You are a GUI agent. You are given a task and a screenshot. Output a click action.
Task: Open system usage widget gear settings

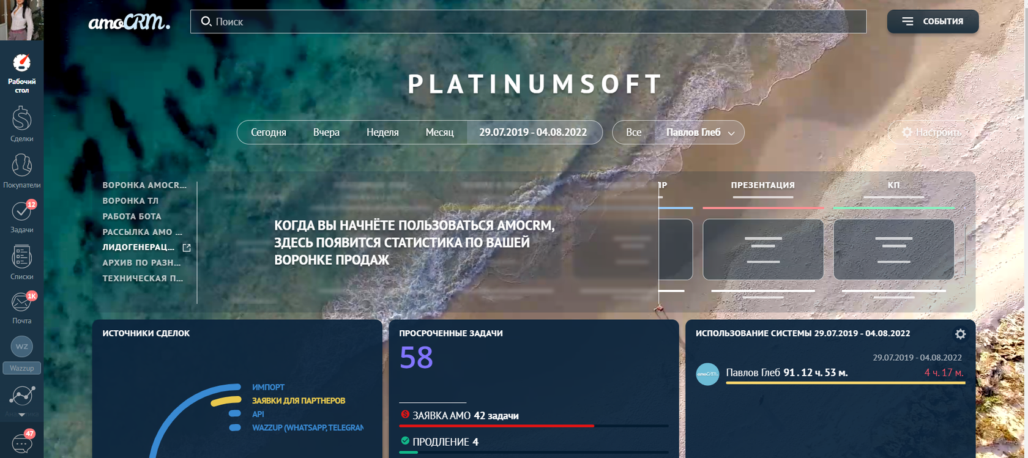click(x=960, y=334)
